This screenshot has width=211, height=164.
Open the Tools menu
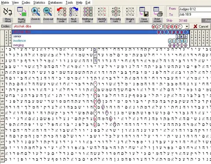click(x=69, y=3)
